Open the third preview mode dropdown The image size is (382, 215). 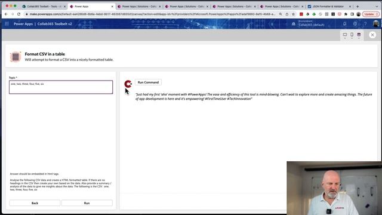[x=359, y=35]
